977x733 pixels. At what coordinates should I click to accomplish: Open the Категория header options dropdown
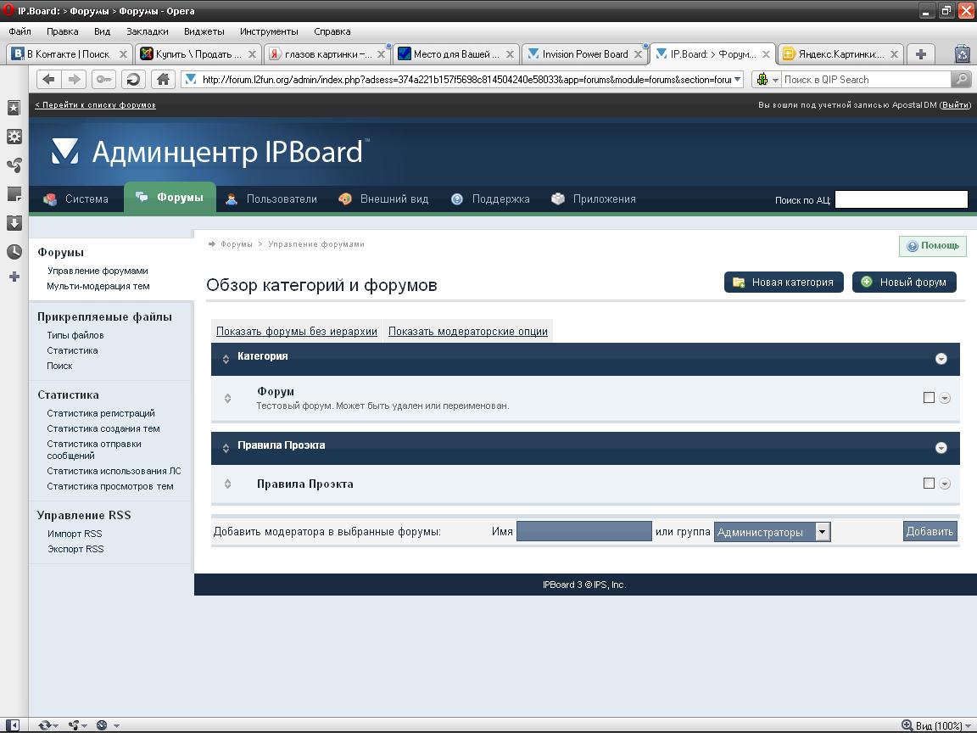(x=941, y=359)
